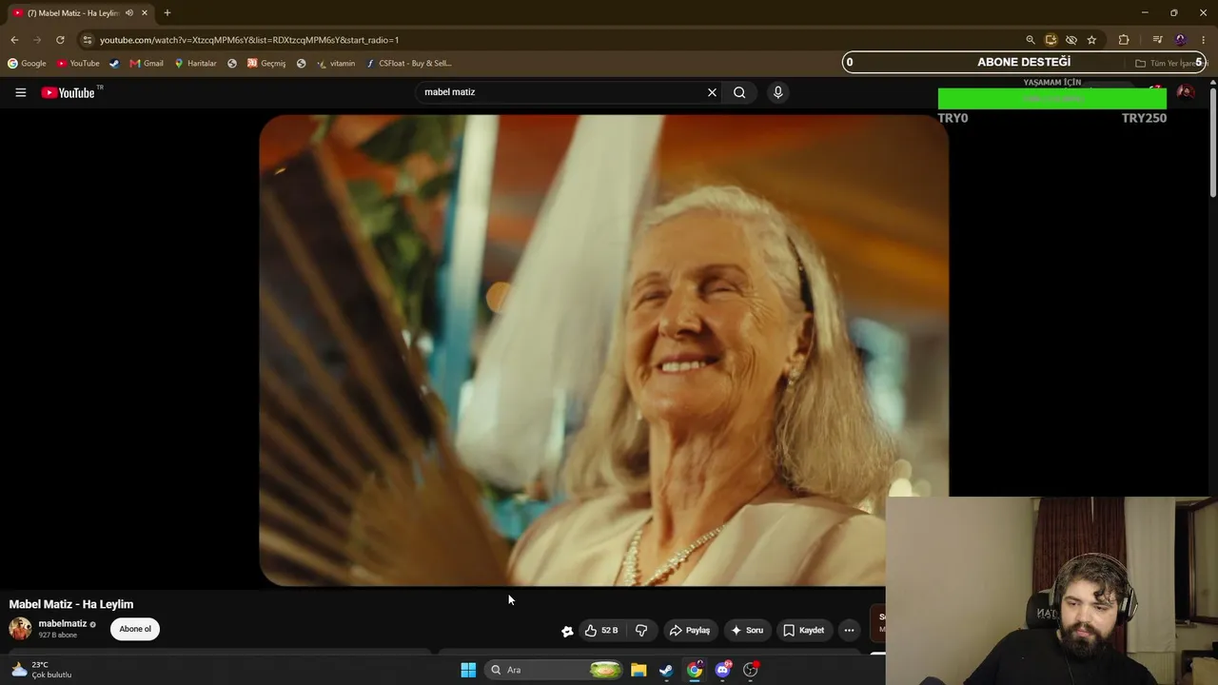Image resolution: width=1218 pixels, height=685 pixels.
Task: Go to the YouTube home logo
Action: (69, 92)
